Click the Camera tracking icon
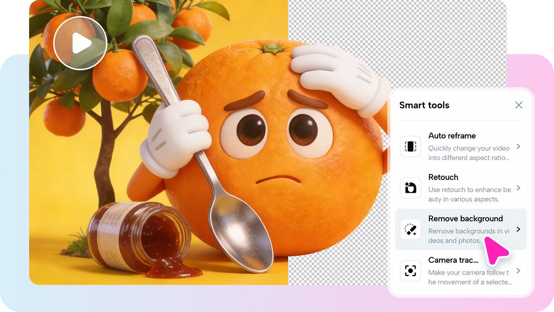 tap(410, 271)
